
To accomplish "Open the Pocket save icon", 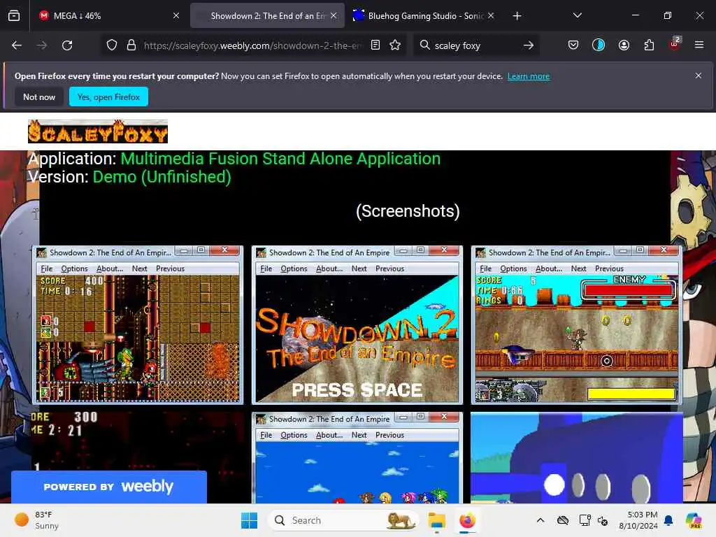I will (x=573, y=45).
